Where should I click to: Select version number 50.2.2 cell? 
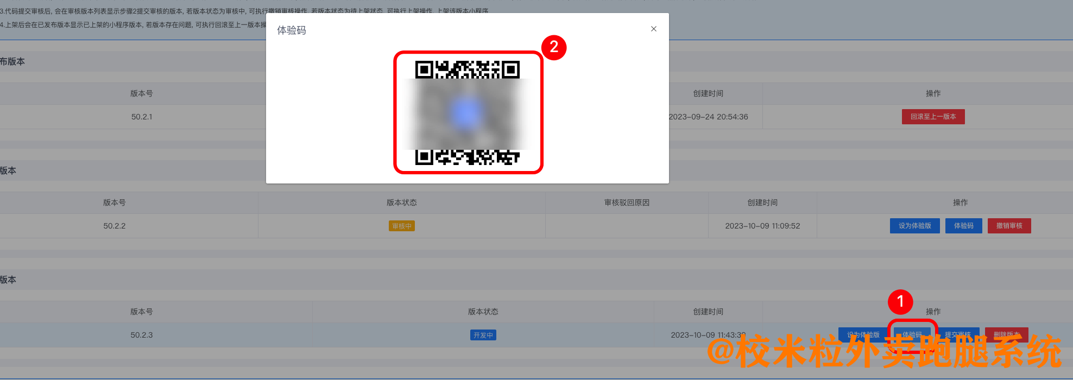tap(115, 226)
